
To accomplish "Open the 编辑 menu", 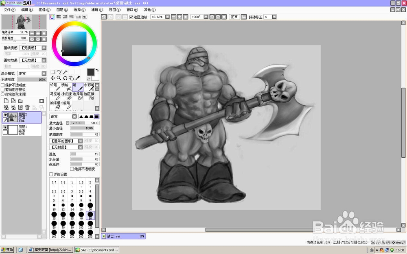I will click(27, 10).
